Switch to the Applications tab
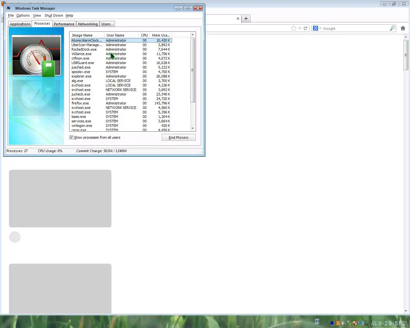 20,24
